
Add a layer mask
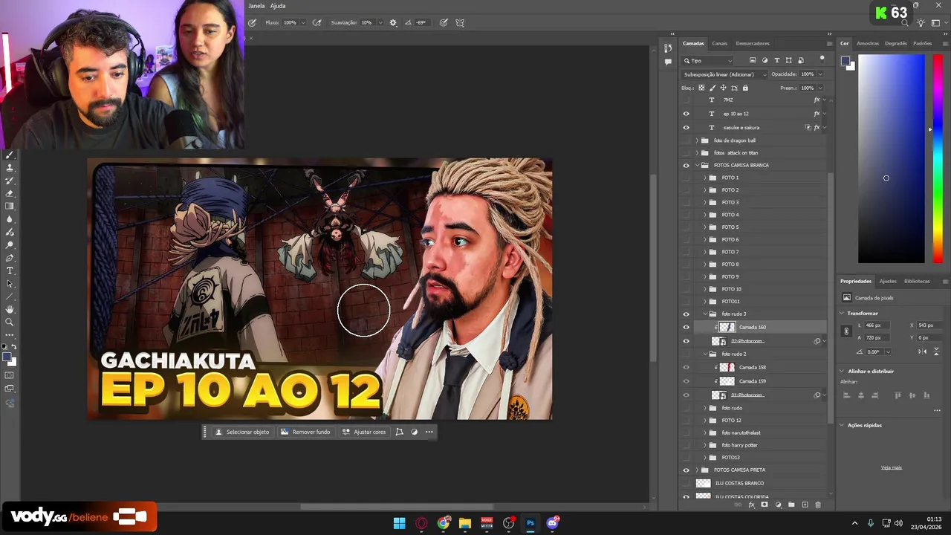[x=765, y=505]
